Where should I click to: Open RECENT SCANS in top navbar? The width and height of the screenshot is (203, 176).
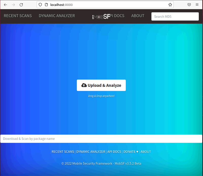18,16
